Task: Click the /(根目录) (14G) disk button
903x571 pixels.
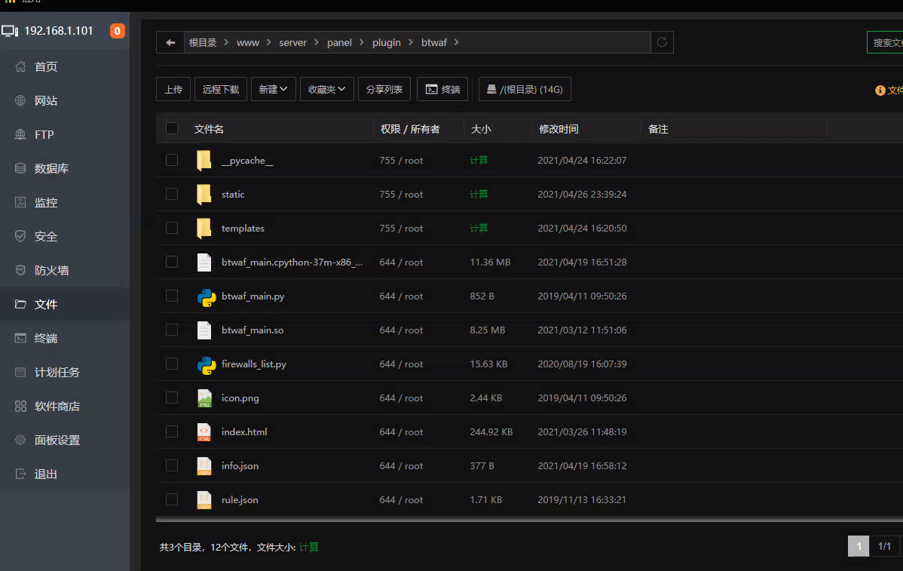Action: [525, 89]
